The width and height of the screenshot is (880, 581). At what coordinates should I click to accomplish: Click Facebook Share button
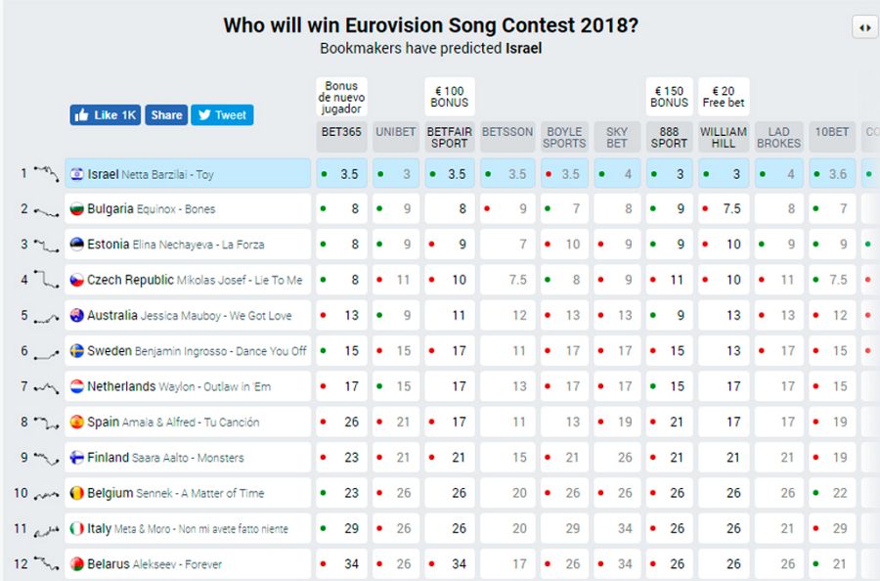tap(166, 114)
